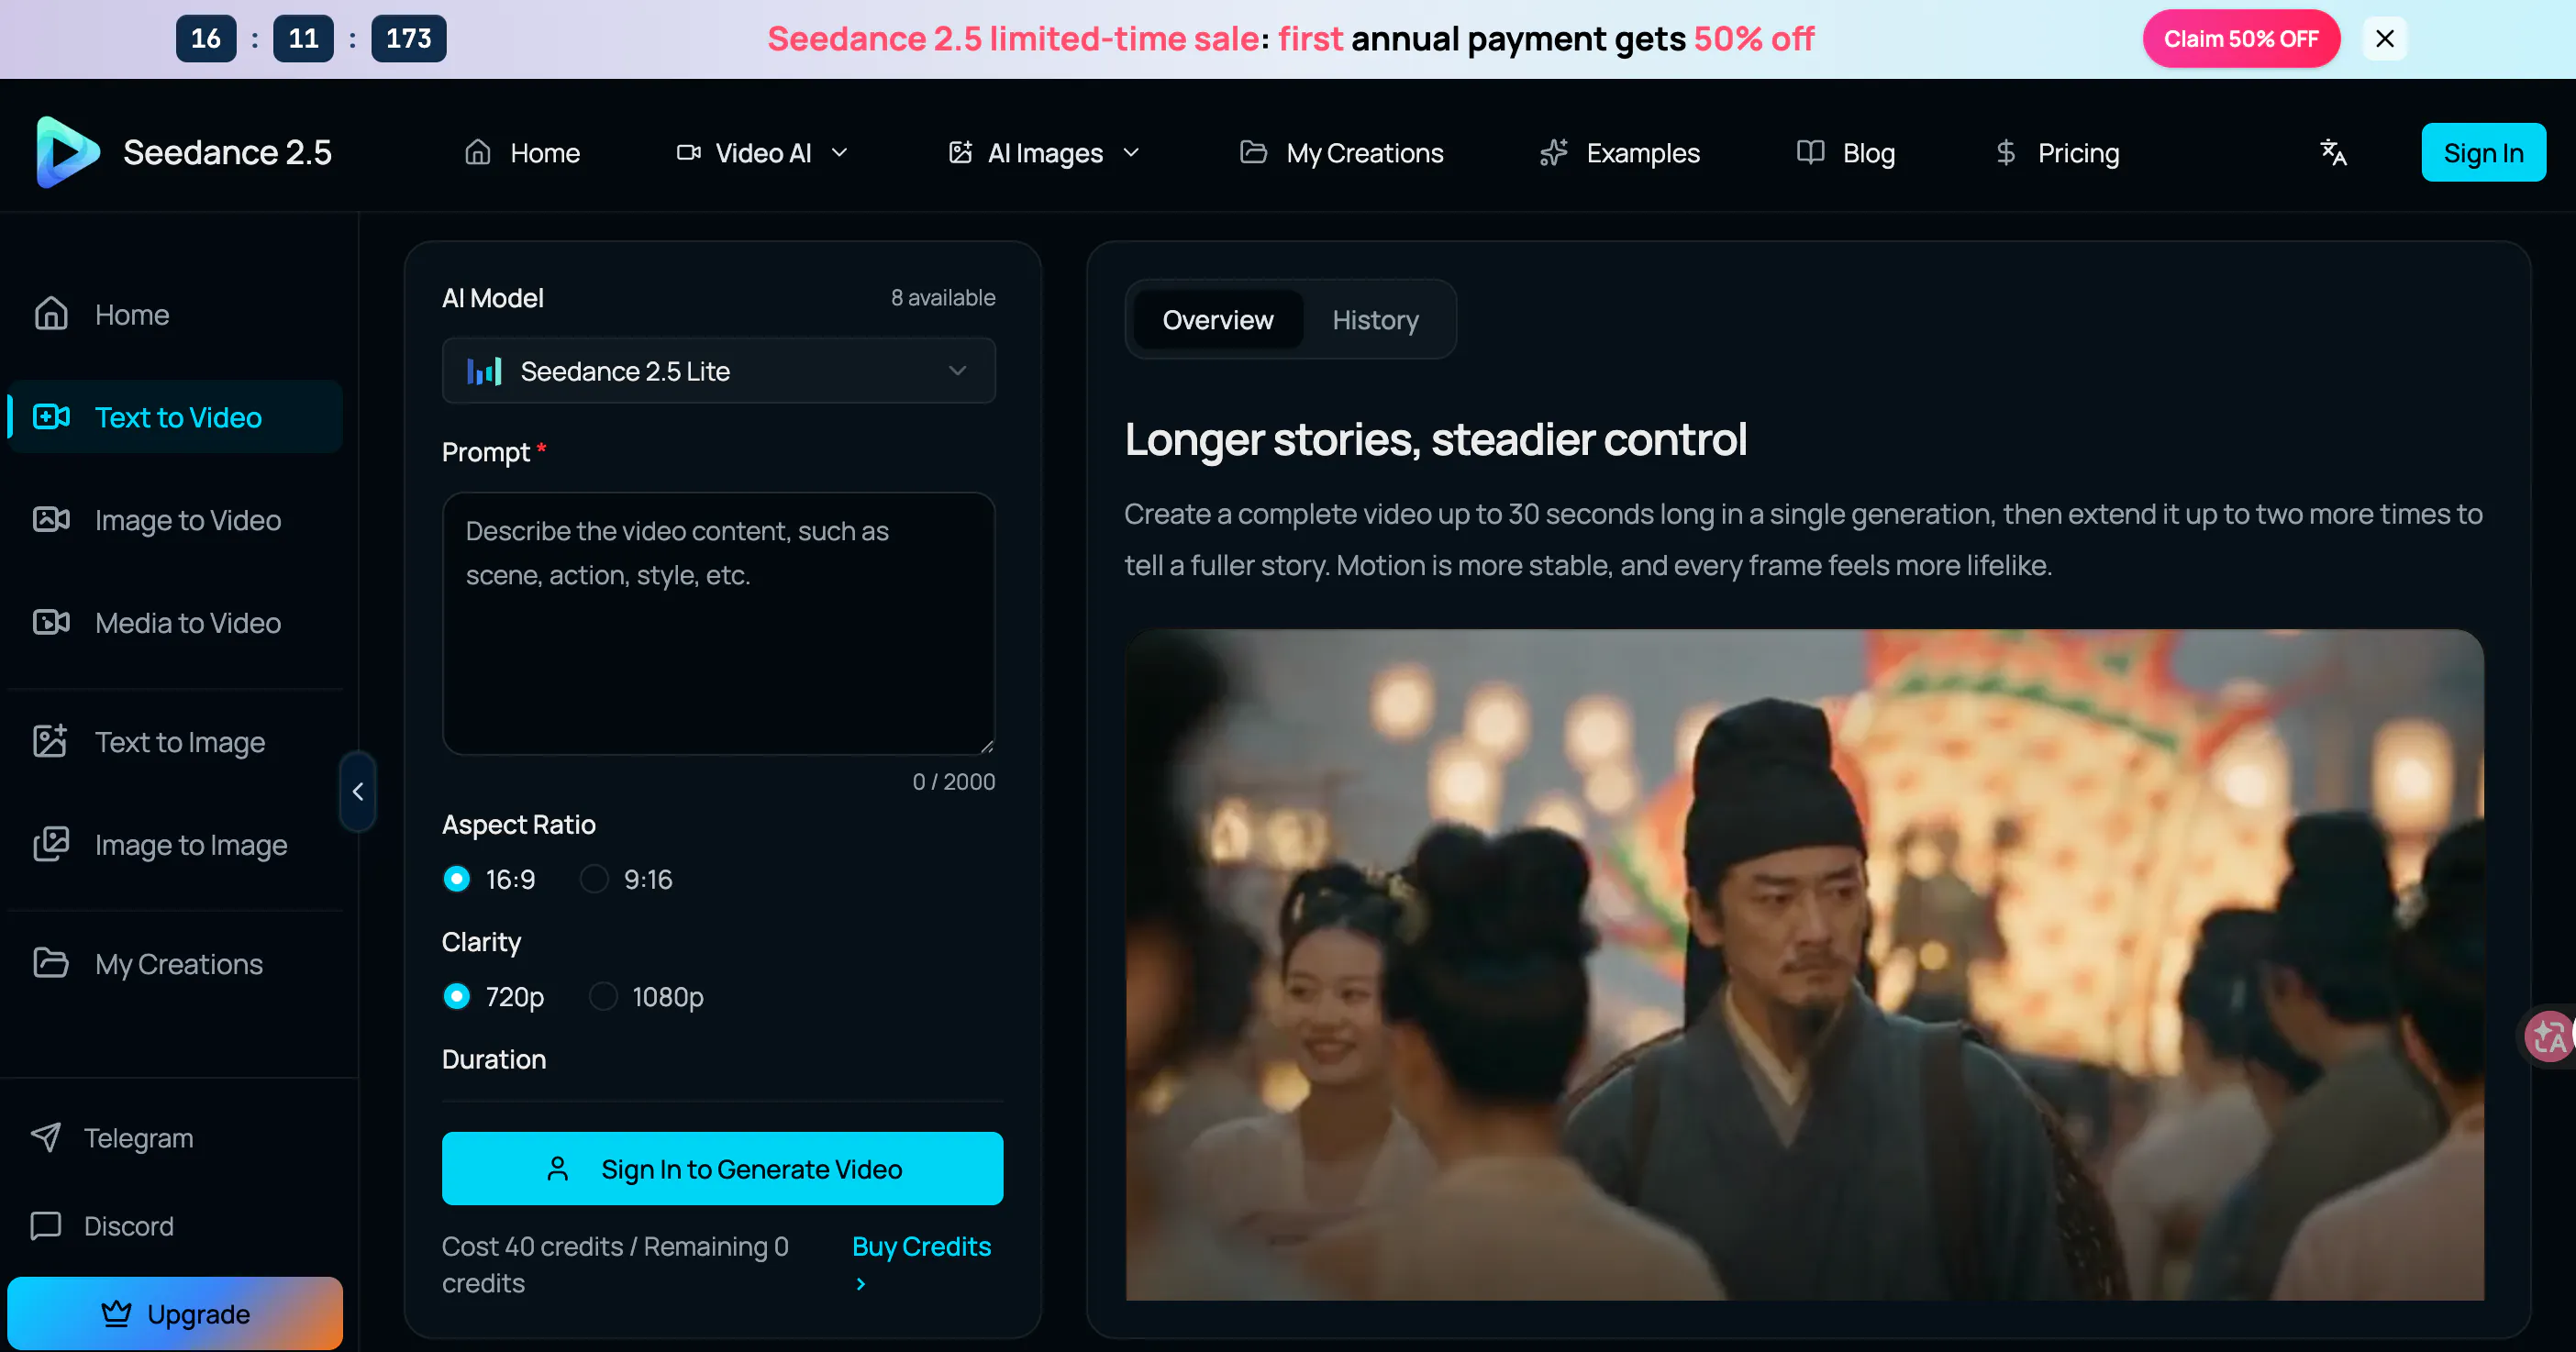Click the Image to Video sidebar icon

(x=51, y=520)
